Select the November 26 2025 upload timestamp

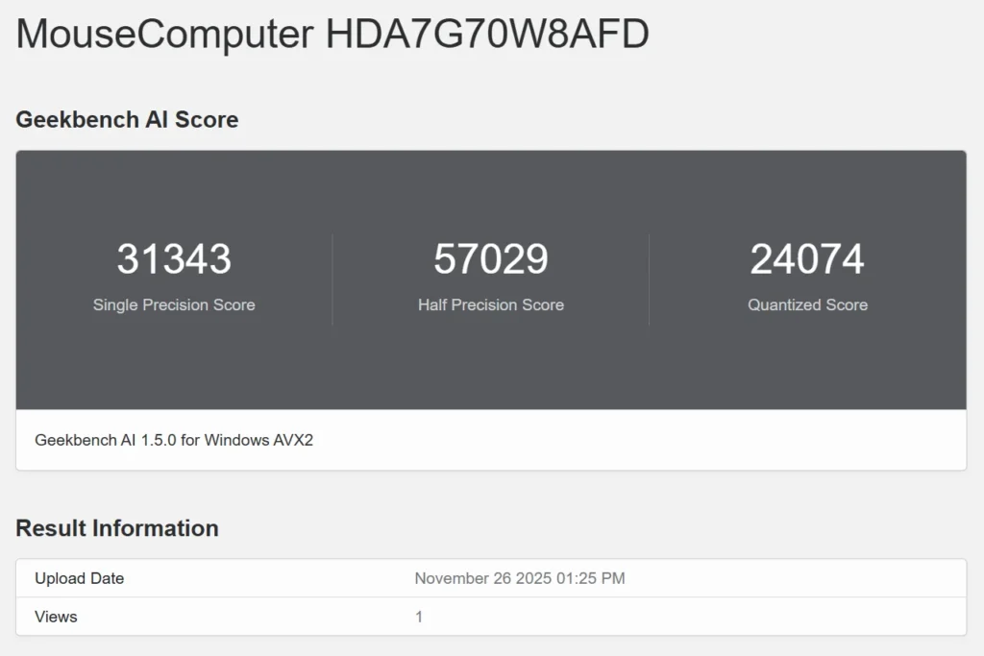click(520, 578)
